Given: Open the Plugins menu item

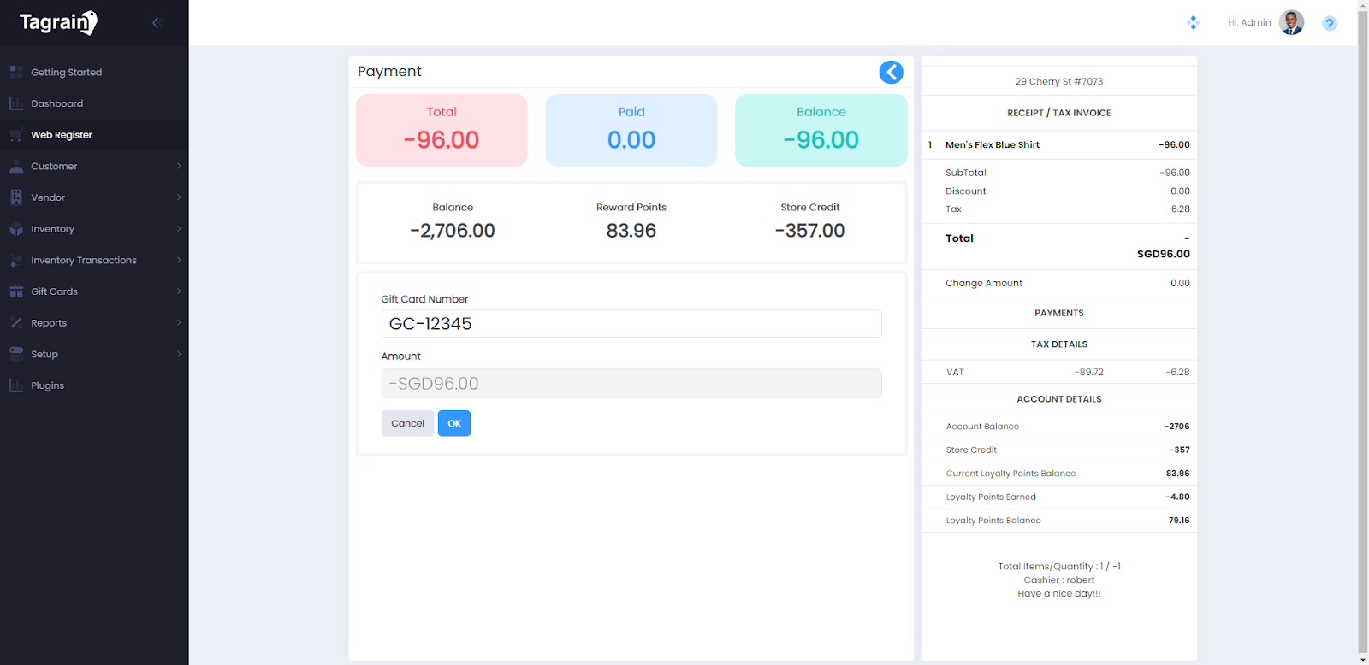Looking at the screenshot, I should tap(94, 385).
